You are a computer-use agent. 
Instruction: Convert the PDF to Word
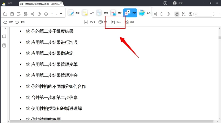[x=89, y=22]
